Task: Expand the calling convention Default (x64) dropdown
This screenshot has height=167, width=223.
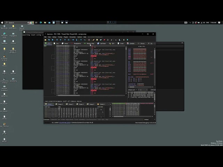Action: pyautogui.click(x=132, y=90)
